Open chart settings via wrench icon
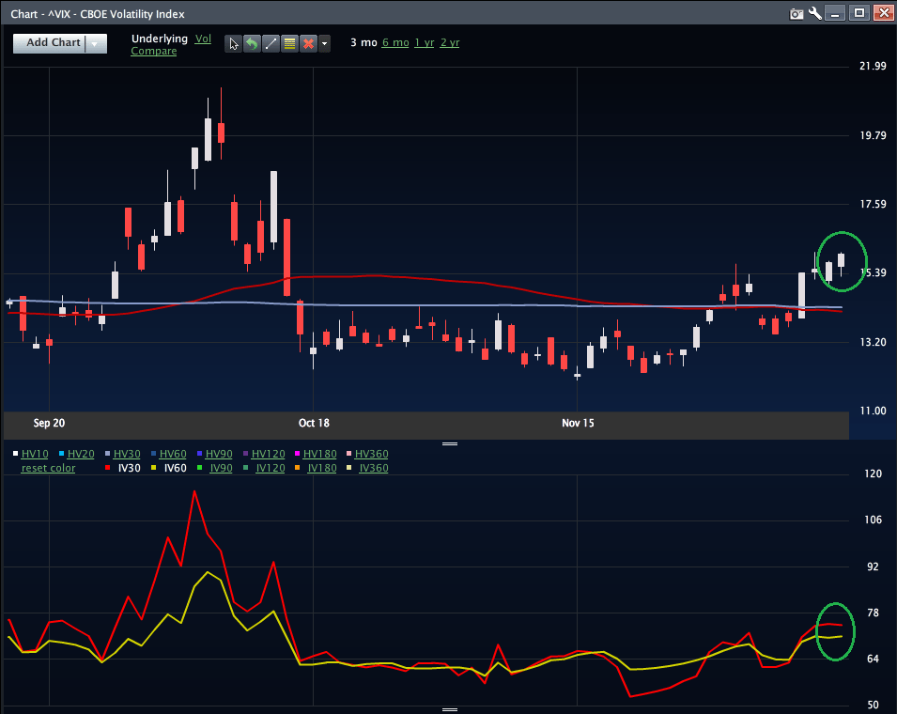897x714 pixels. (814, 13)
